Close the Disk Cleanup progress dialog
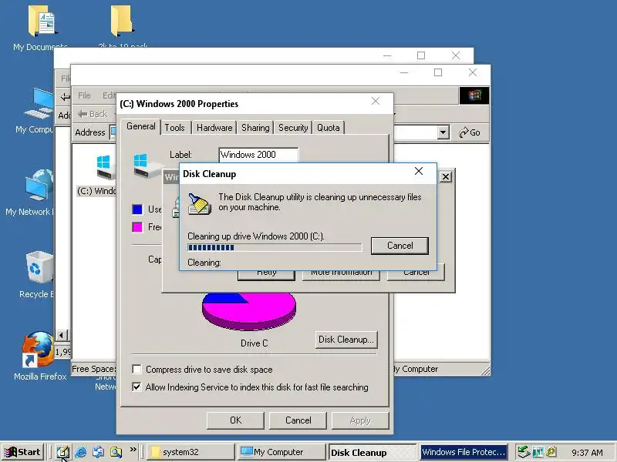This screenshot has height=462, width=617. pyautogui.click(x=419, y=171)
